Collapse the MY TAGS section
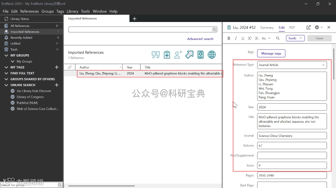 pos(6,67)
